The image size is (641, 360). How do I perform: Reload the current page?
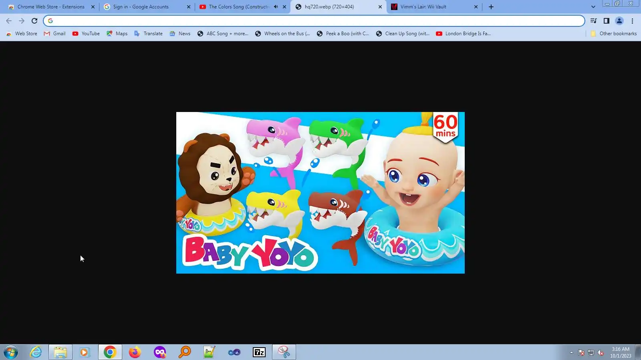coord(34,21)
